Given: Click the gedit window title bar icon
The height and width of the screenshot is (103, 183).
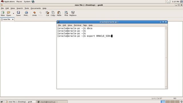Looking at the screenshot, I should pyautogui.click(x=1, y=5).
